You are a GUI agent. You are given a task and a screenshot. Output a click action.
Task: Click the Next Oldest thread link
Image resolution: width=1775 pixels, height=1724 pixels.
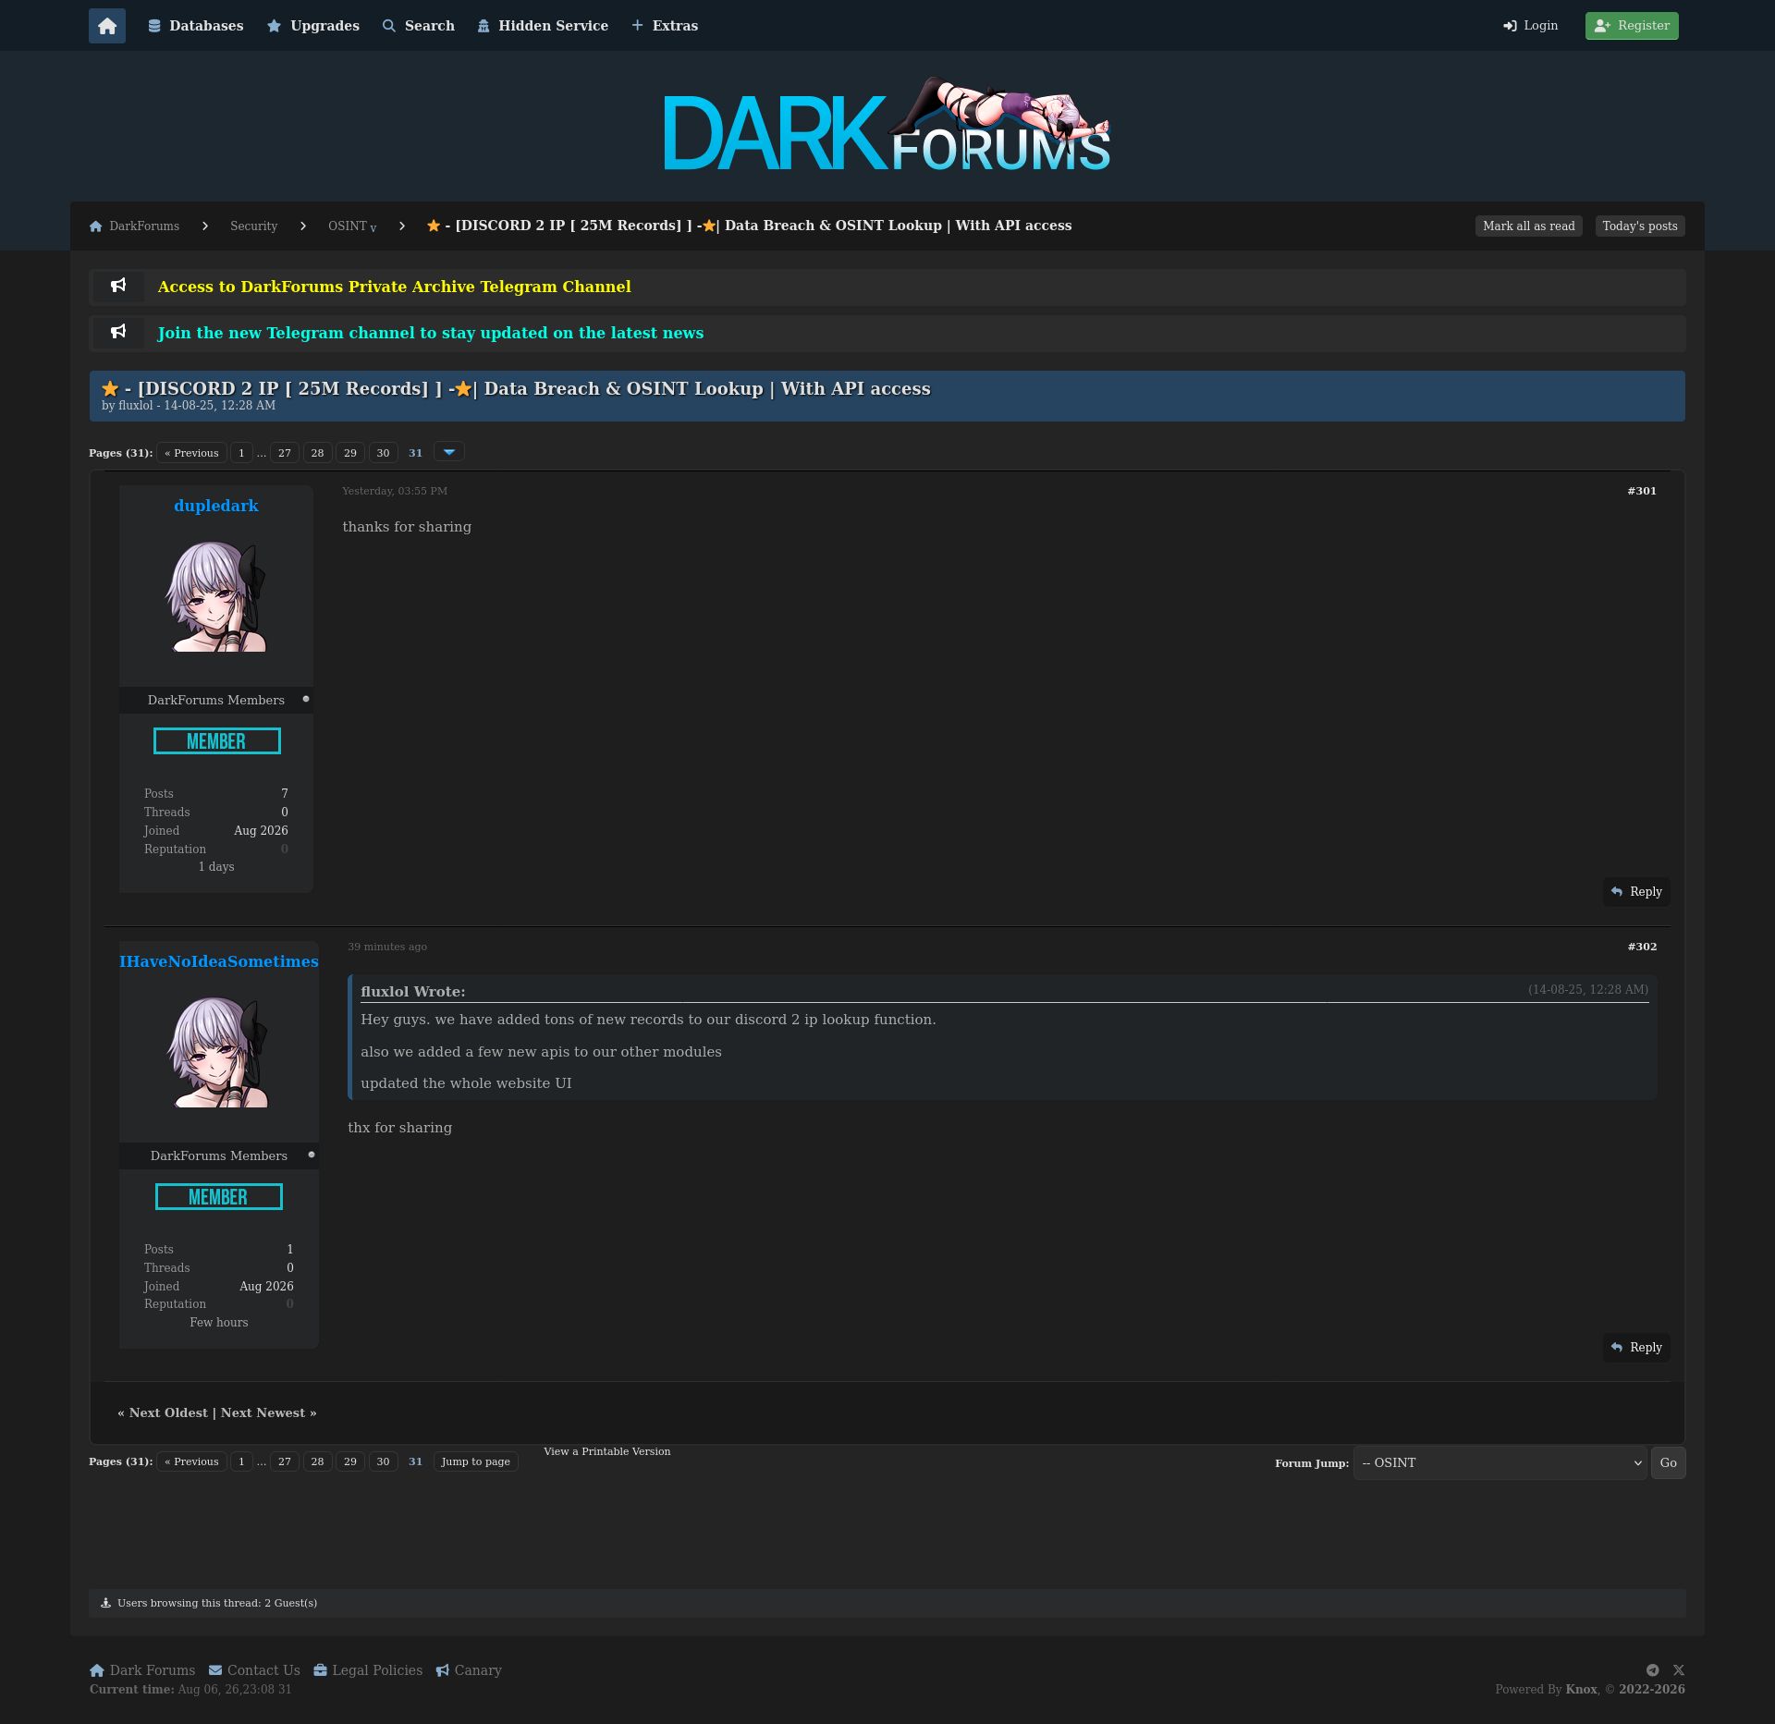click(168, 1413)
